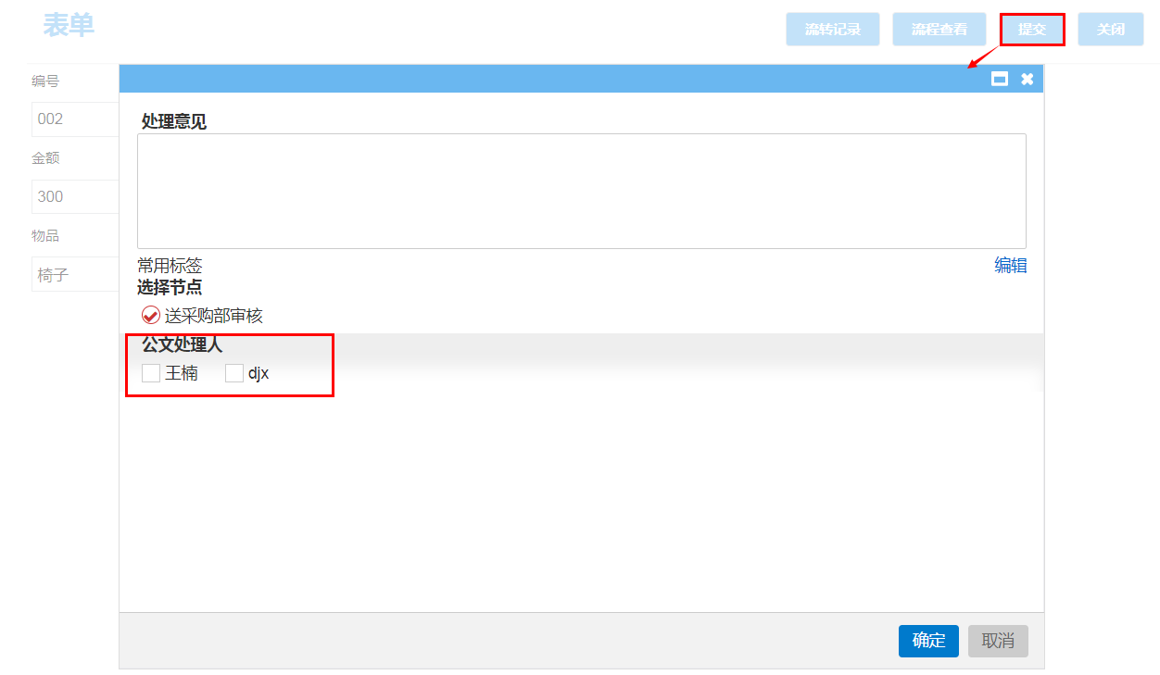Click the 处理意见 text area

(x=581, y=191)
